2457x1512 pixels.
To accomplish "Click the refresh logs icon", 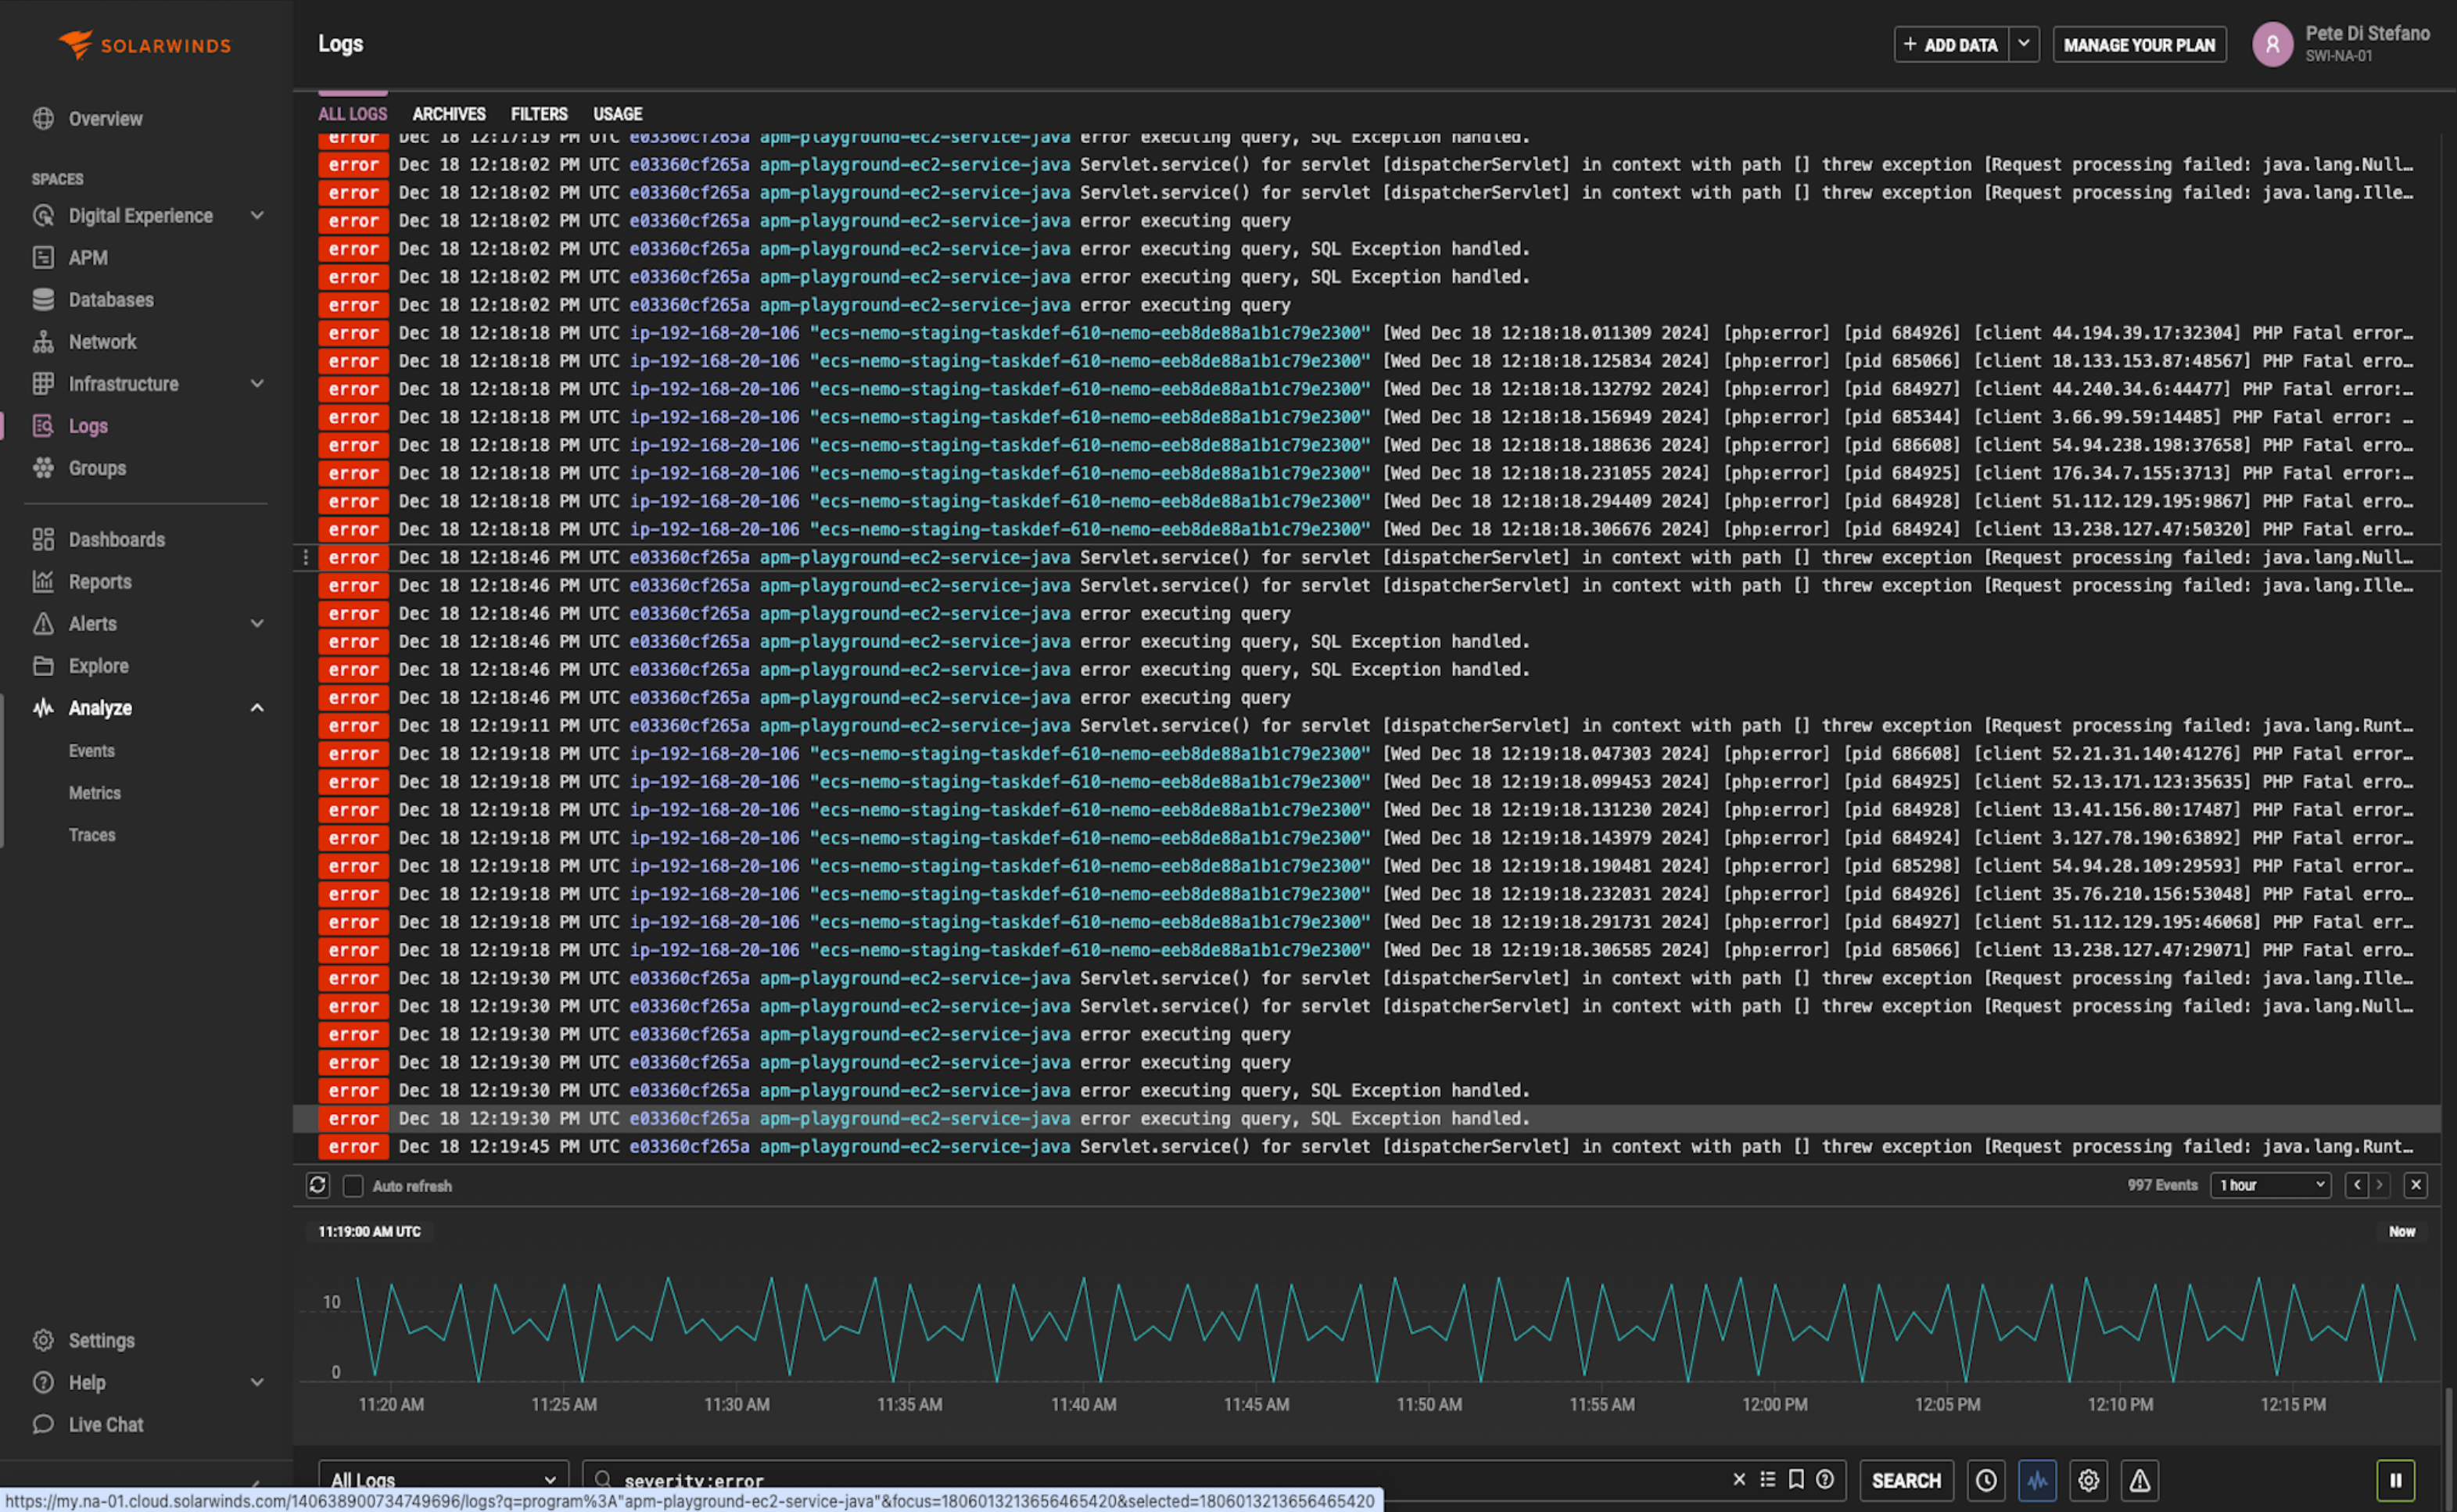I will click(x=317, y=1185).
